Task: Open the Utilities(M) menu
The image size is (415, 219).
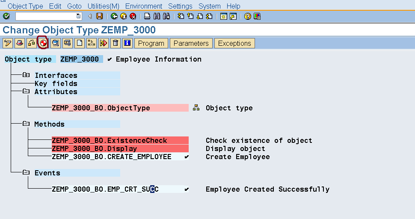Action: (x=104, y=6)
